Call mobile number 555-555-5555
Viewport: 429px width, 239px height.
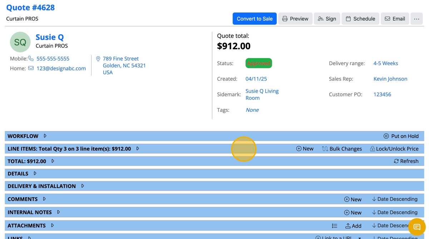[x=53, y=59]
